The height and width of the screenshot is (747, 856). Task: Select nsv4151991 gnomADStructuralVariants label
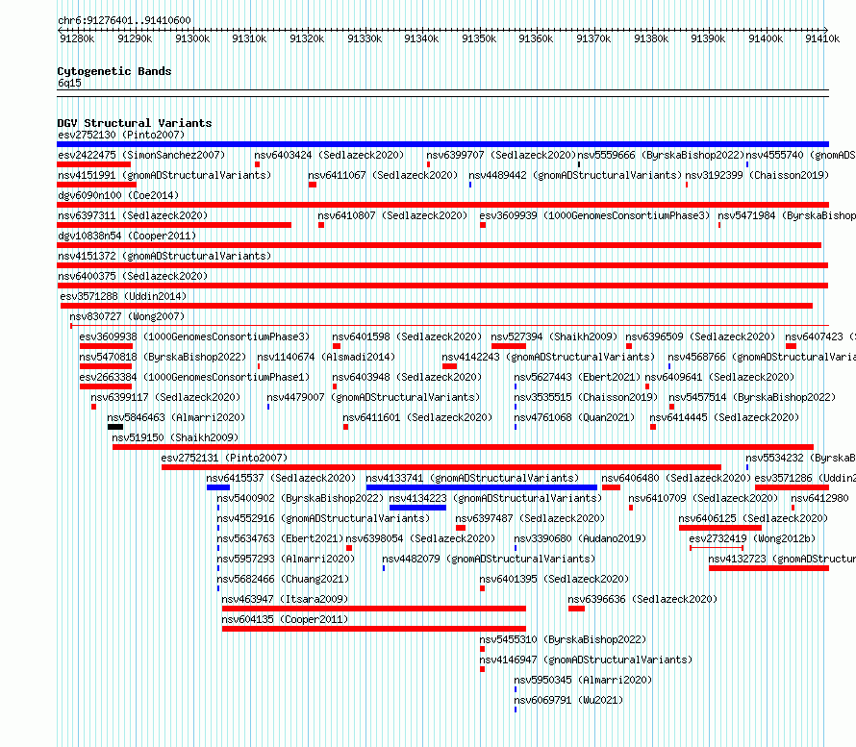tap(164, 175)
